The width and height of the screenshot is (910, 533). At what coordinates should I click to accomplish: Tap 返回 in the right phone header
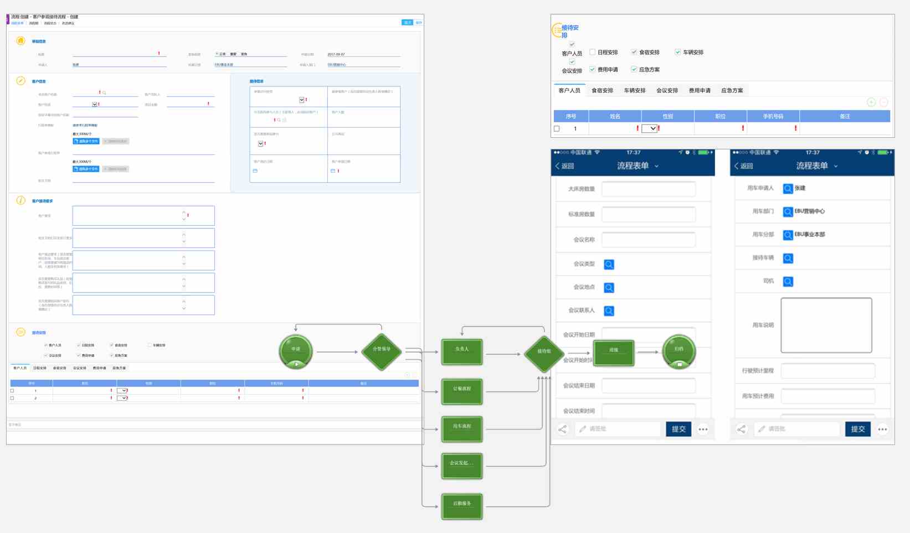tap(743, 166)
